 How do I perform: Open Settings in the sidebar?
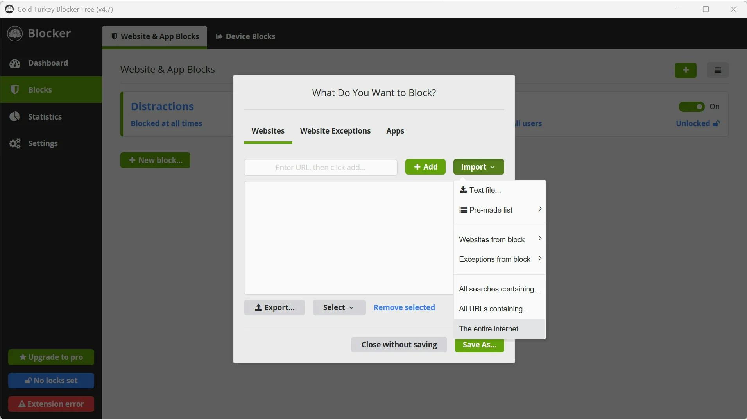pyautogui.click(x=51, y=143)
